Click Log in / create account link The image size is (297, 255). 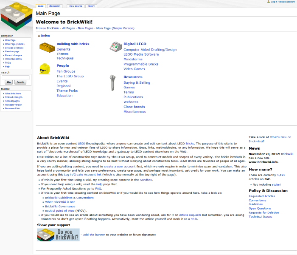pyautogui.click(x=283, y=2)
